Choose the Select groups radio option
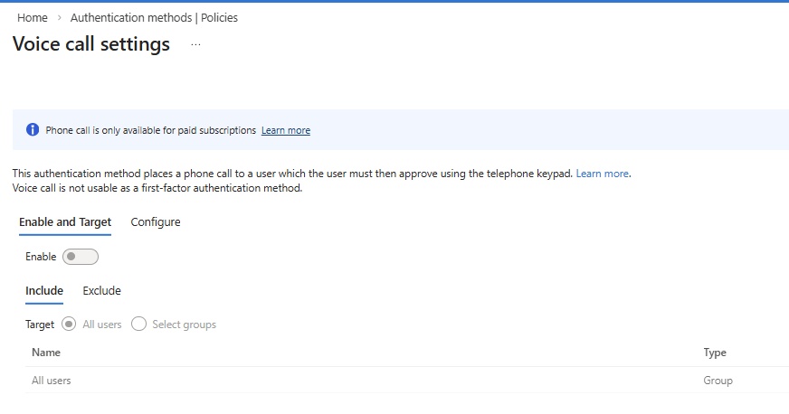This screenshot has height=414, width=789. (x=138, y=325)
